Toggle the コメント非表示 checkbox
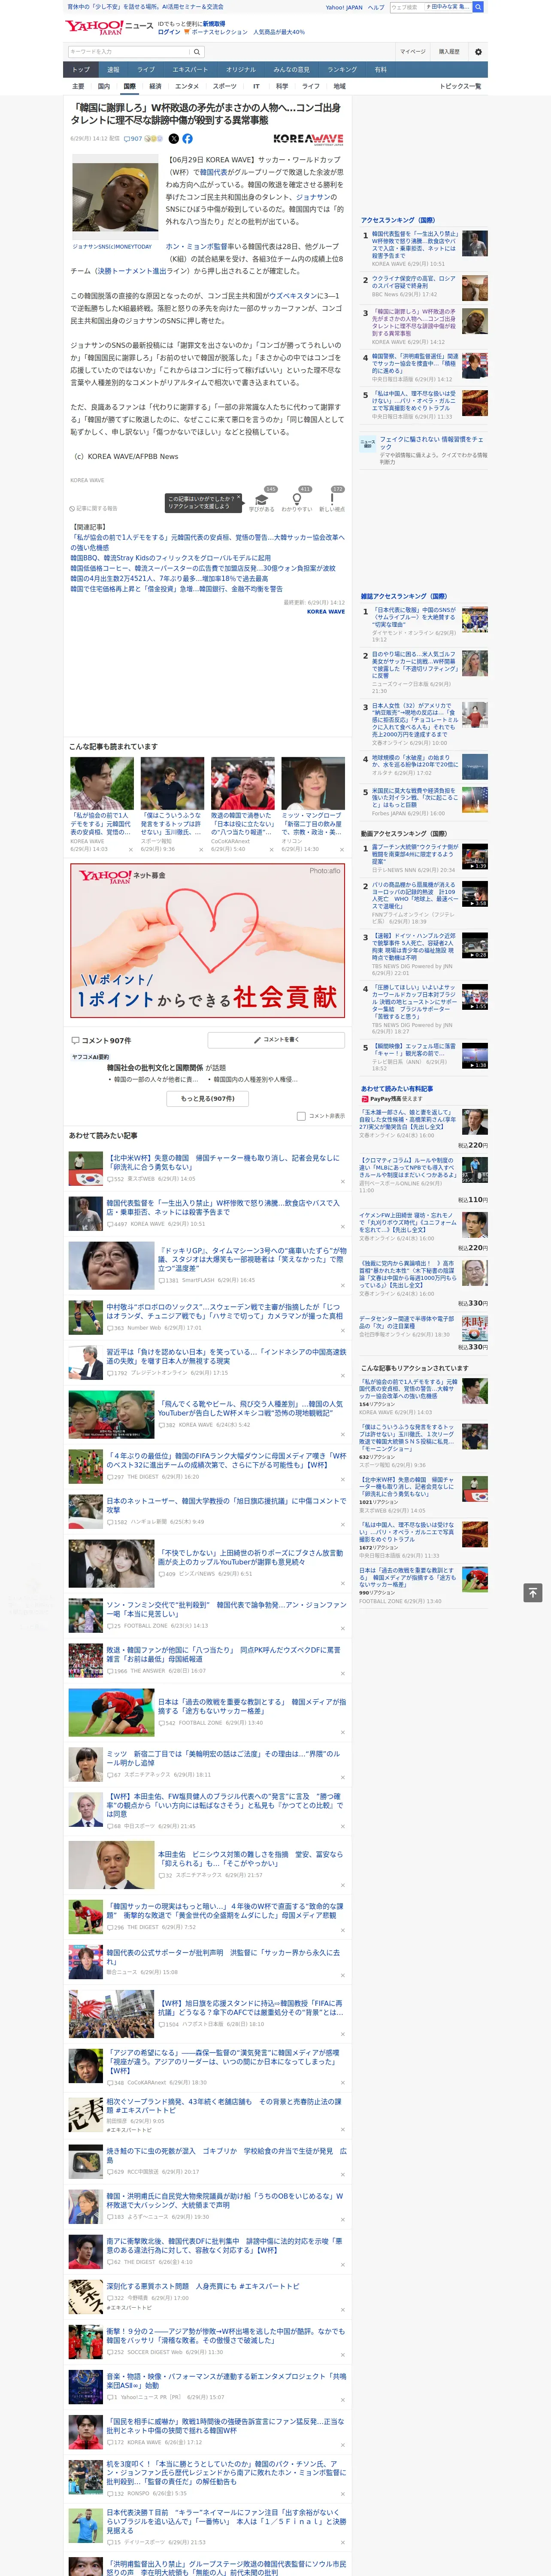Screen dimensions: 551x2576 [x=301, y=1116]
